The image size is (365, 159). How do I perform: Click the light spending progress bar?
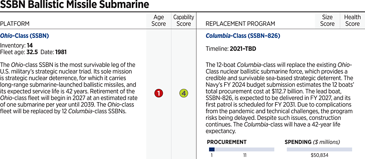coord(319,150)
